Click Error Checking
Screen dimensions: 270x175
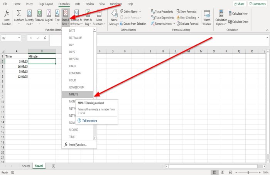[186, 18]
